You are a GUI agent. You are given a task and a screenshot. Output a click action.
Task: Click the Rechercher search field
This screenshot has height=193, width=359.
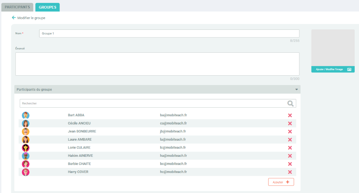coord(158,103)
